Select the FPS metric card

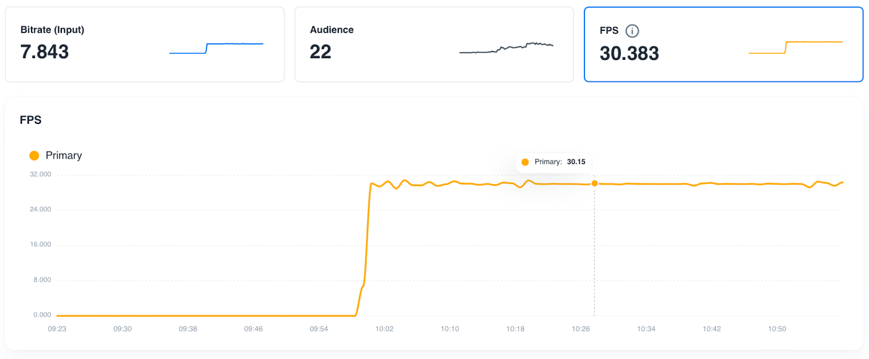723,45
